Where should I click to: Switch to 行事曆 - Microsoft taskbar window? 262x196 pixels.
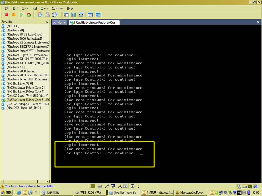click(x=158, y=193)
